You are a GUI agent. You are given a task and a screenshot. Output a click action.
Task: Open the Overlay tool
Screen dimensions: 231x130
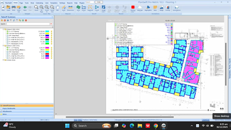pos(168,8)
